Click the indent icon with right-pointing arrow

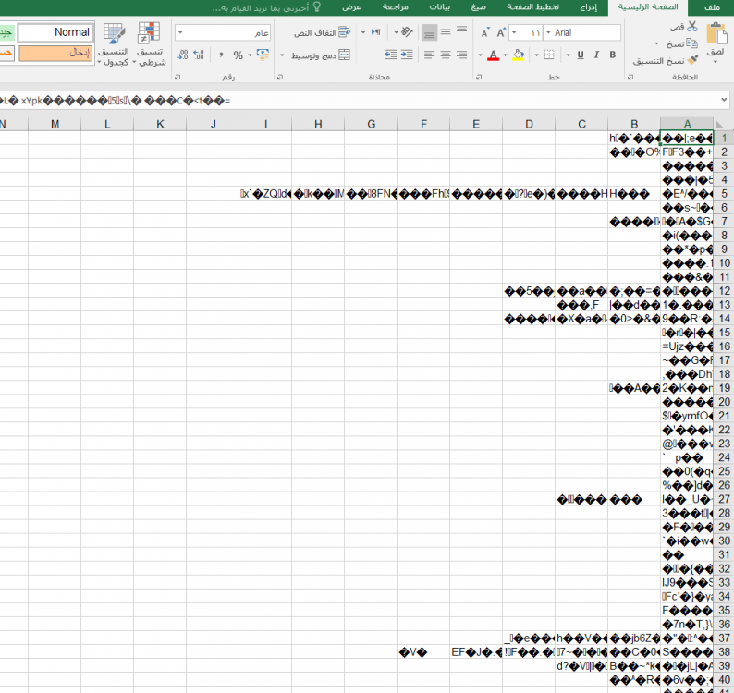[407, 55]
